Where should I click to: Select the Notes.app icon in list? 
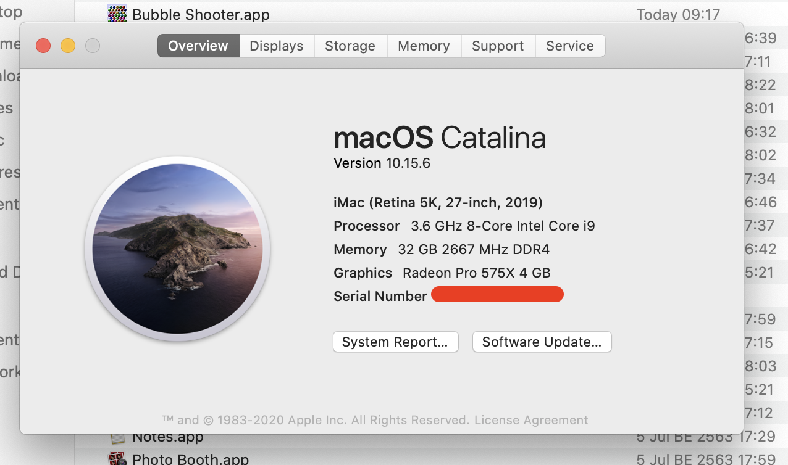click(x=117, y=438)
